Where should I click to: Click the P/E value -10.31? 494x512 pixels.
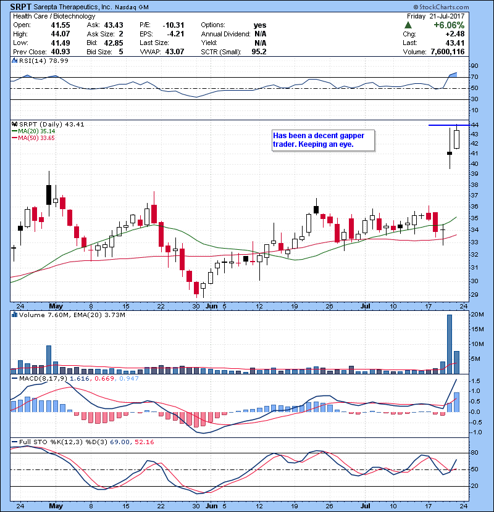[174, 25]
